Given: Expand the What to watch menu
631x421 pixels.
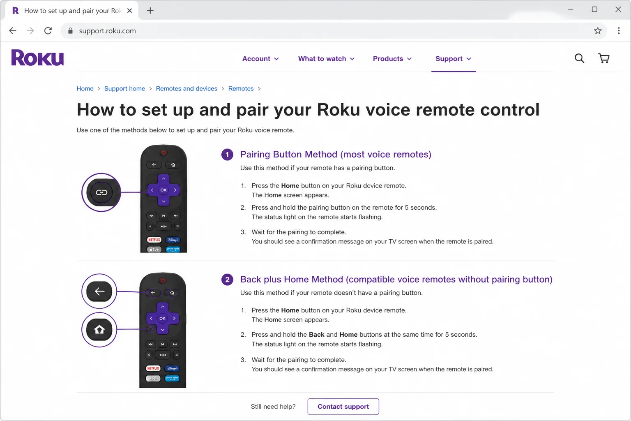Looking at the screenshot, I should [x=326, y=59].
